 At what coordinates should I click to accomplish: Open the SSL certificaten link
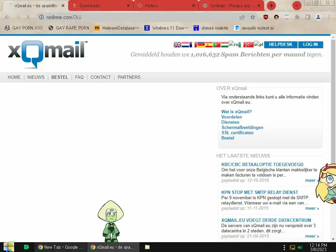pos(237,133)
